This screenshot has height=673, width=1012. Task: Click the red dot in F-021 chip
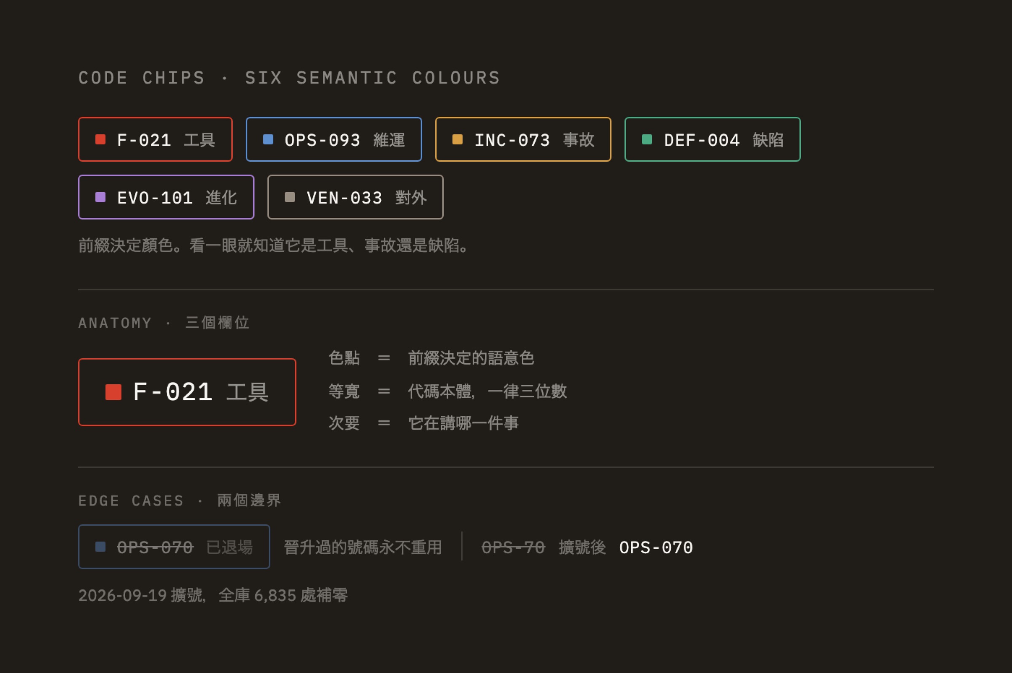100,139
